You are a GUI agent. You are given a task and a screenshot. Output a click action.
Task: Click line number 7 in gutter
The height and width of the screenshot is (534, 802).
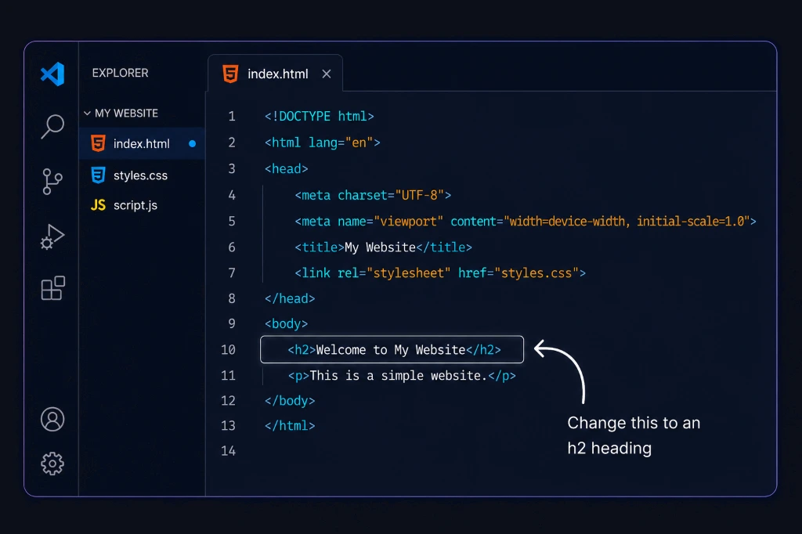(232, 273)
